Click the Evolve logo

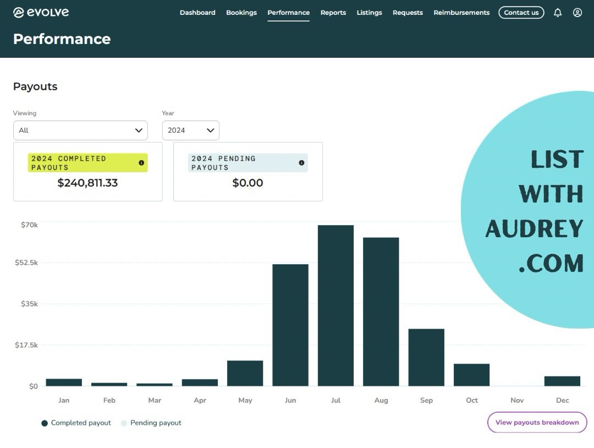[41, 13]
